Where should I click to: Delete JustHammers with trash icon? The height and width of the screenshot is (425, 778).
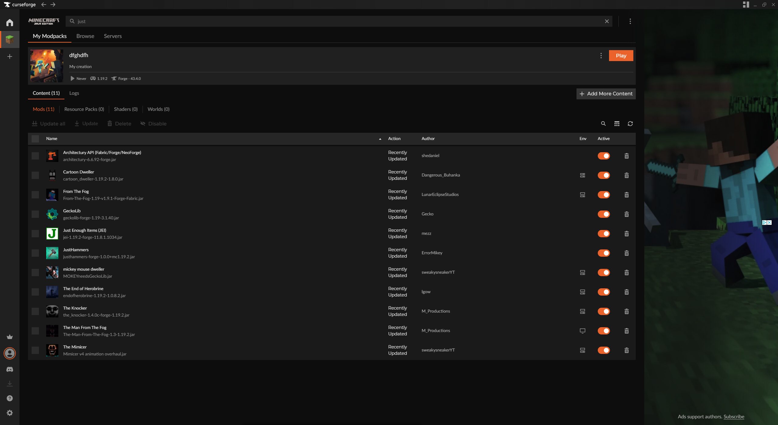(627, 253)
